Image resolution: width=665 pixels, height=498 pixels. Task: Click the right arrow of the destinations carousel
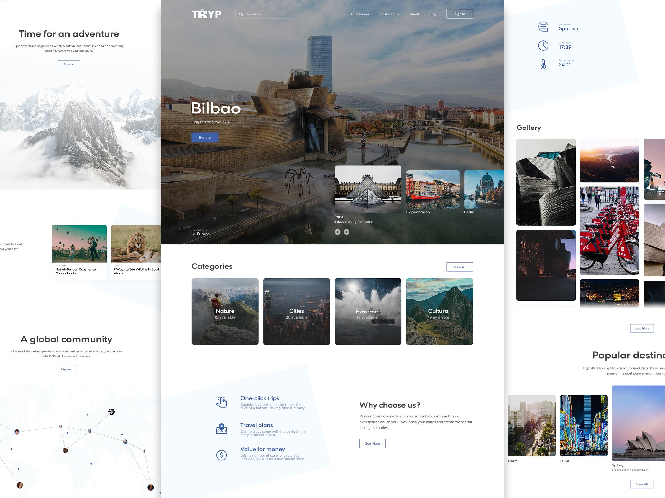pos(346,232)
